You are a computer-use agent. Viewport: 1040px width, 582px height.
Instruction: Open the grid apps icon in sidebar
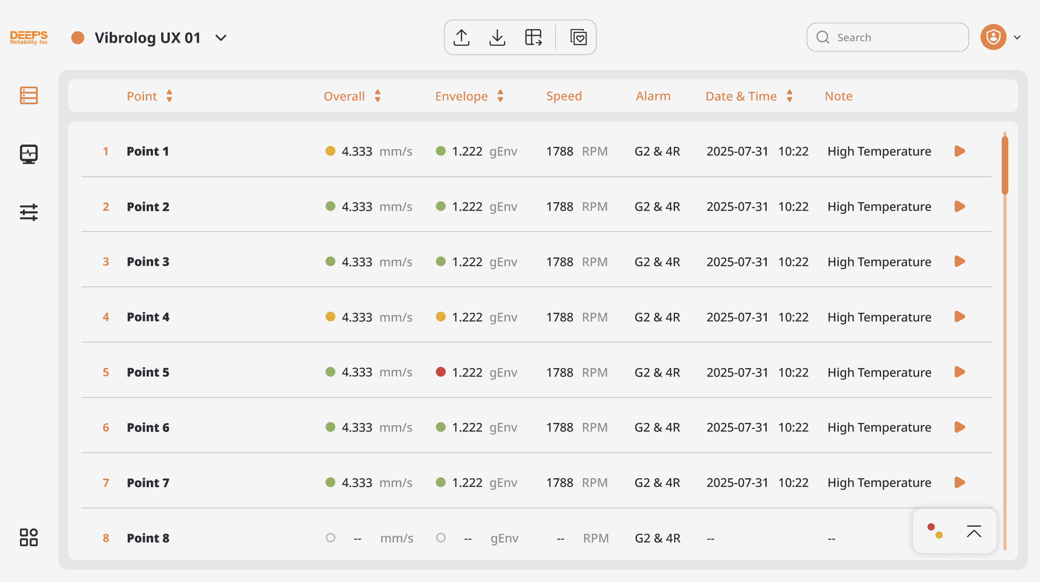(29, 538)
